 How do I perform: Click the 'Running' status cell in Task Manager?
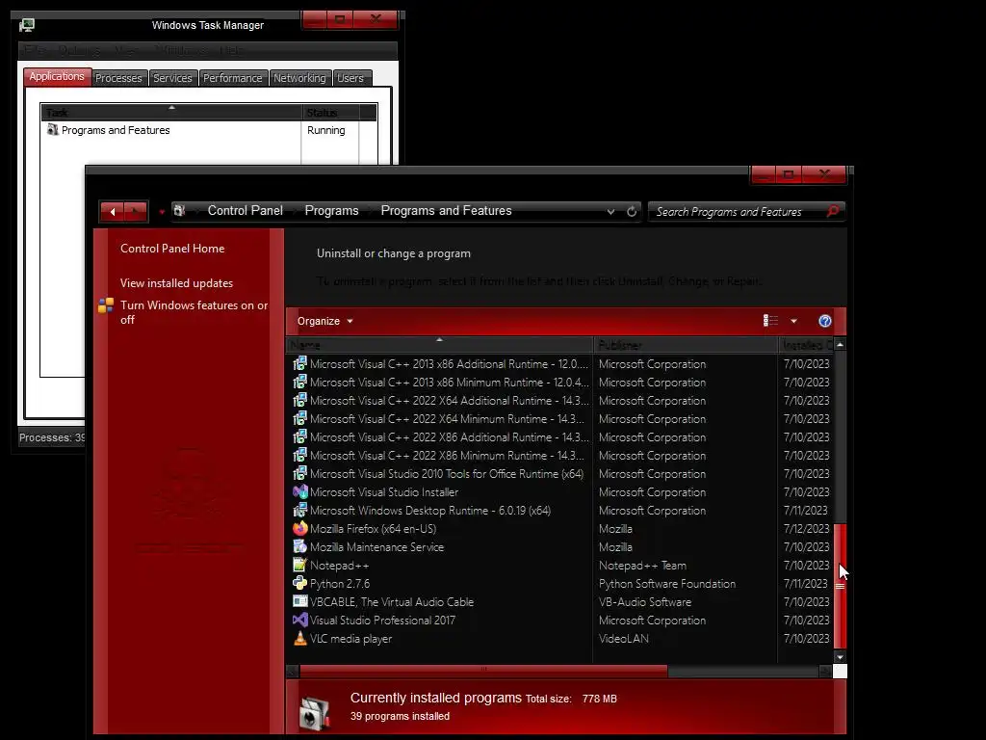click(325, 130)
